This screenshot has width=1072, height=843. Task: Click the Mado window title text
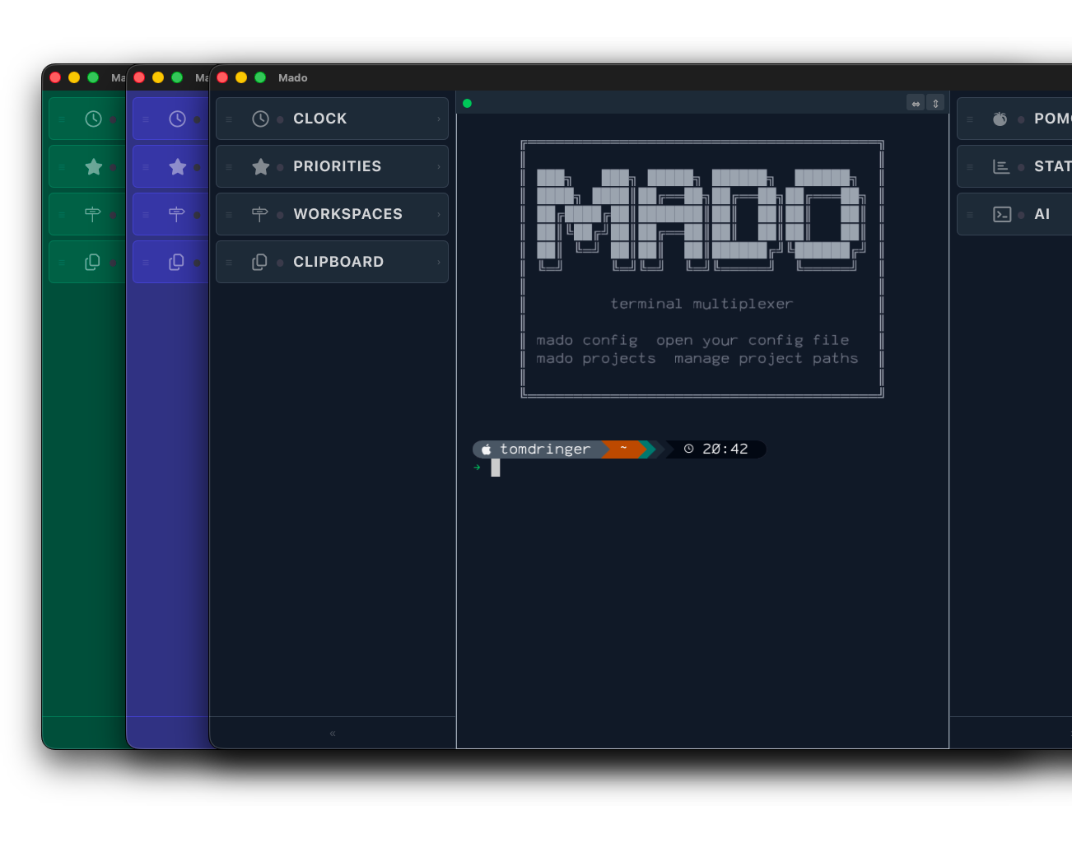pos(292,77)
